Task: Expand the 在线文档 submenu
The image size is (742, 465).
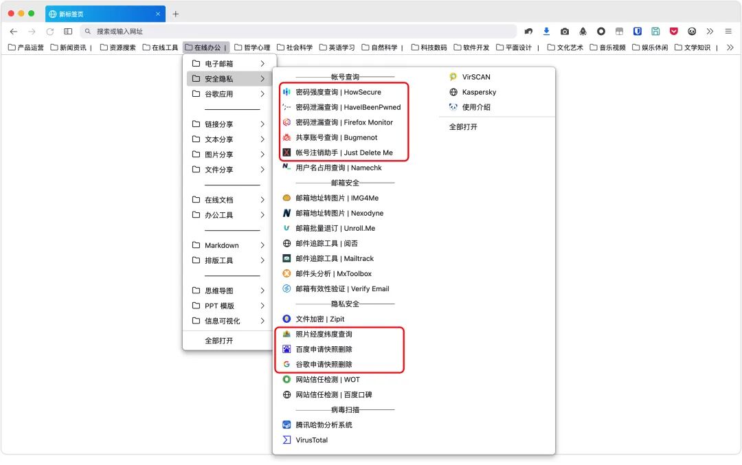Action: (229, 200)
